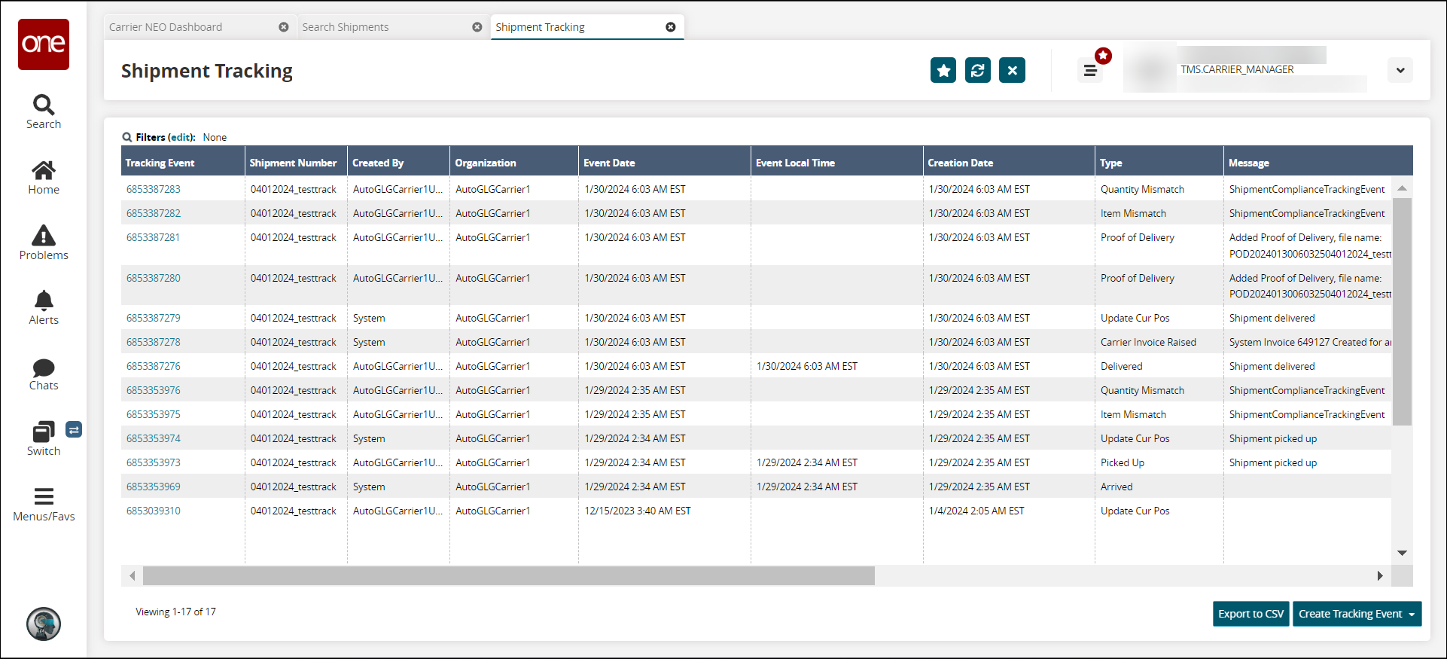Close the Shipment Tracking tab
The width and height of the screenshot is (1447, 659).
pos(671,27)
